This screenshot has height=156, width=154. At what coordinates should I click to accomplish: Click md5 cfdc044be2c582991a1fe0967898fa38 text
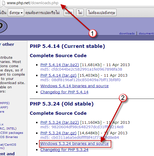tap(81, 69)
